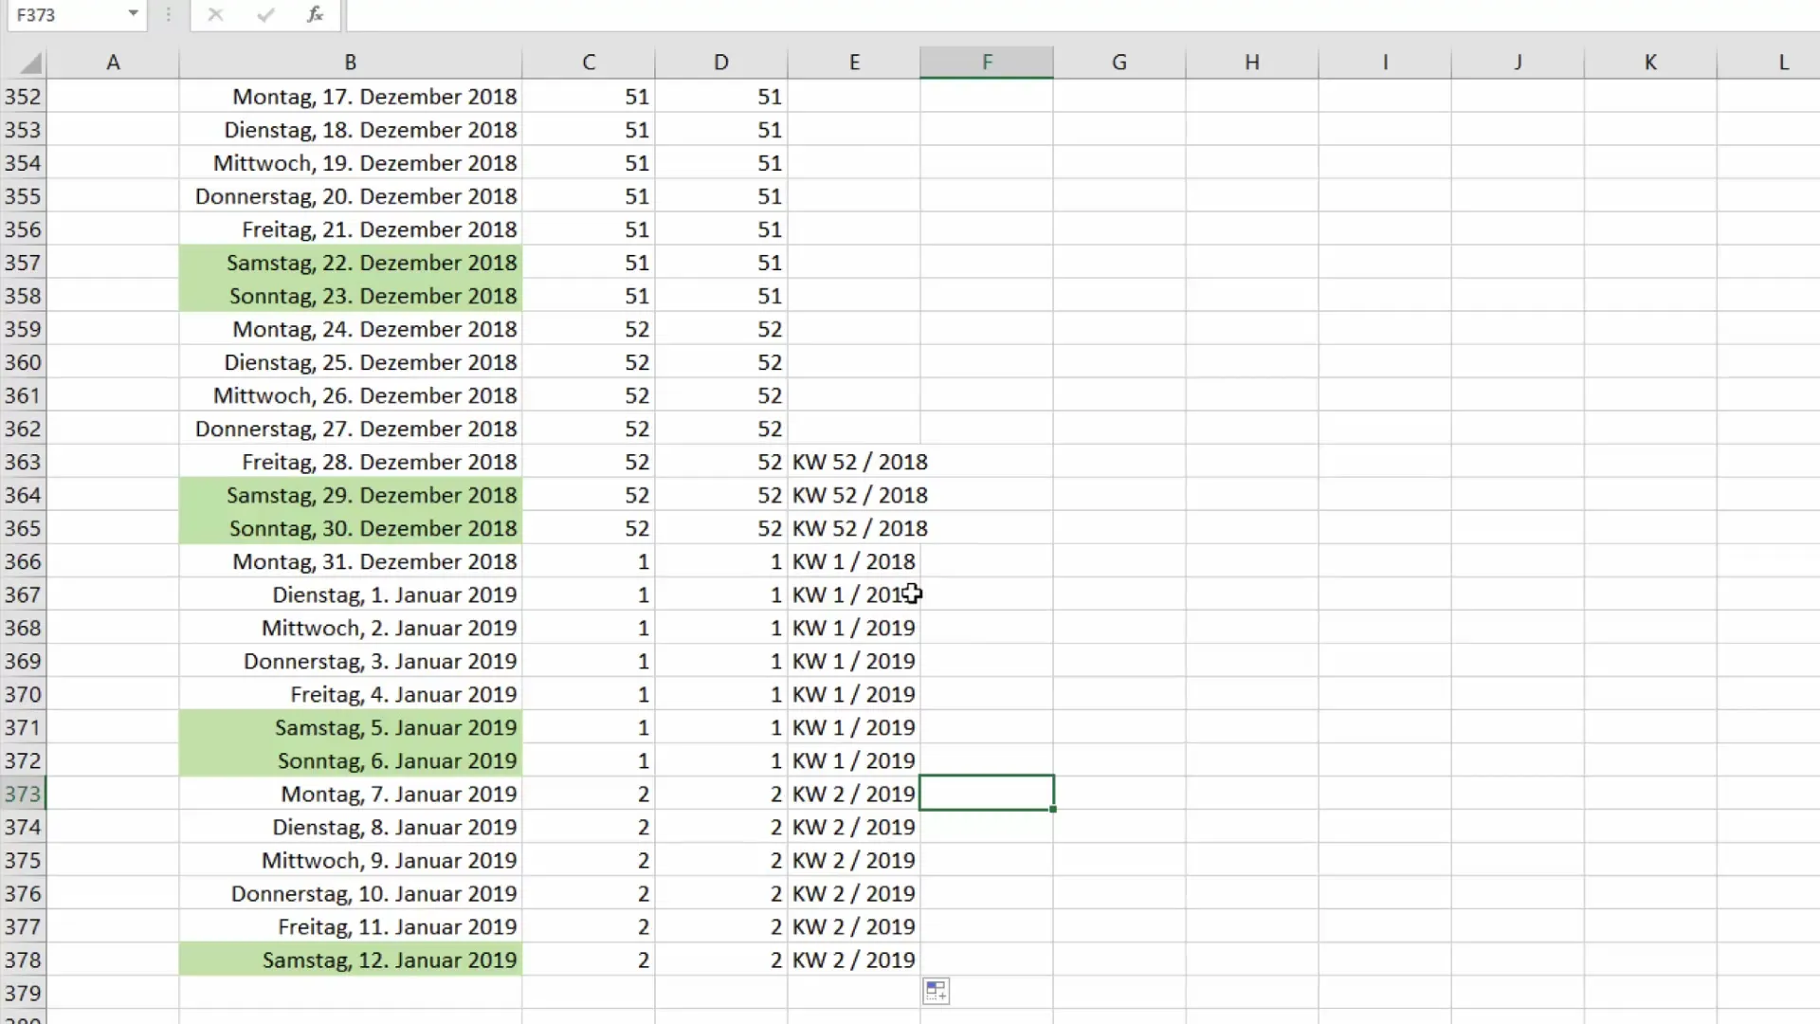Select column K header

click(1650, 63)
